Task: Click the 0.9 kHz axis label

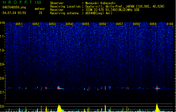Action: (2, 64)
